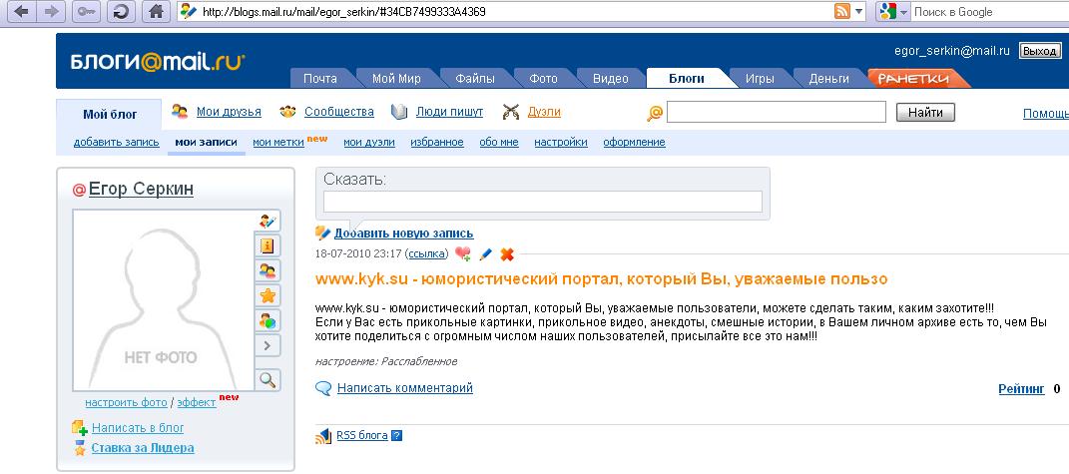Viewport: 1069px width, 474px height.
Task: Focus the blog search input field
Action: tap(776, 112)
